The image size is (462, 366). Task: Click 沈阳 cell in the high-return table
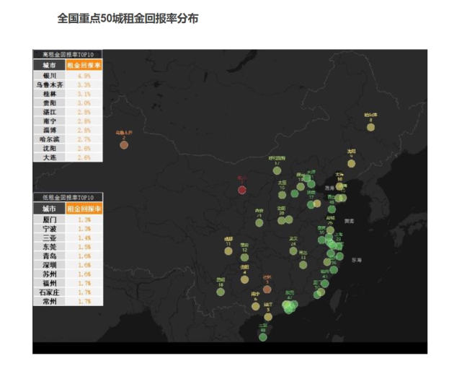[x=50, y=148]
